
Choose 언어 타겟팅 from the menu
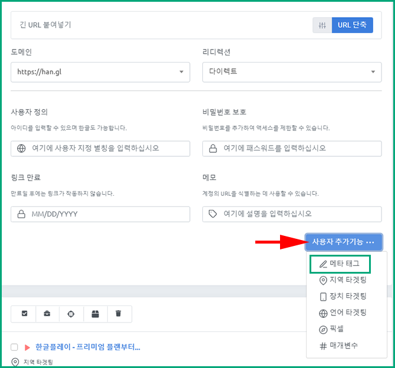[343, 313]
